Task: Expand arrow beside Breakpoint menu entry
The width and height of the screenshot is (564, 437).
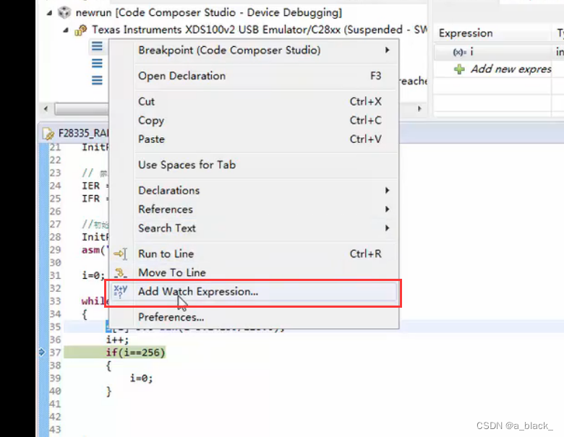Action: 387,50
